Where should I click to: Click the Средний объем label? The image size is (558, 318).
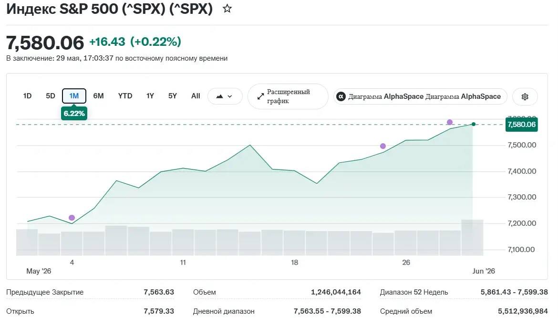(406, 311)
